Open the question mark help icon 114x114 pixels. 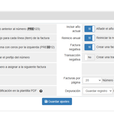click(41, 91)
